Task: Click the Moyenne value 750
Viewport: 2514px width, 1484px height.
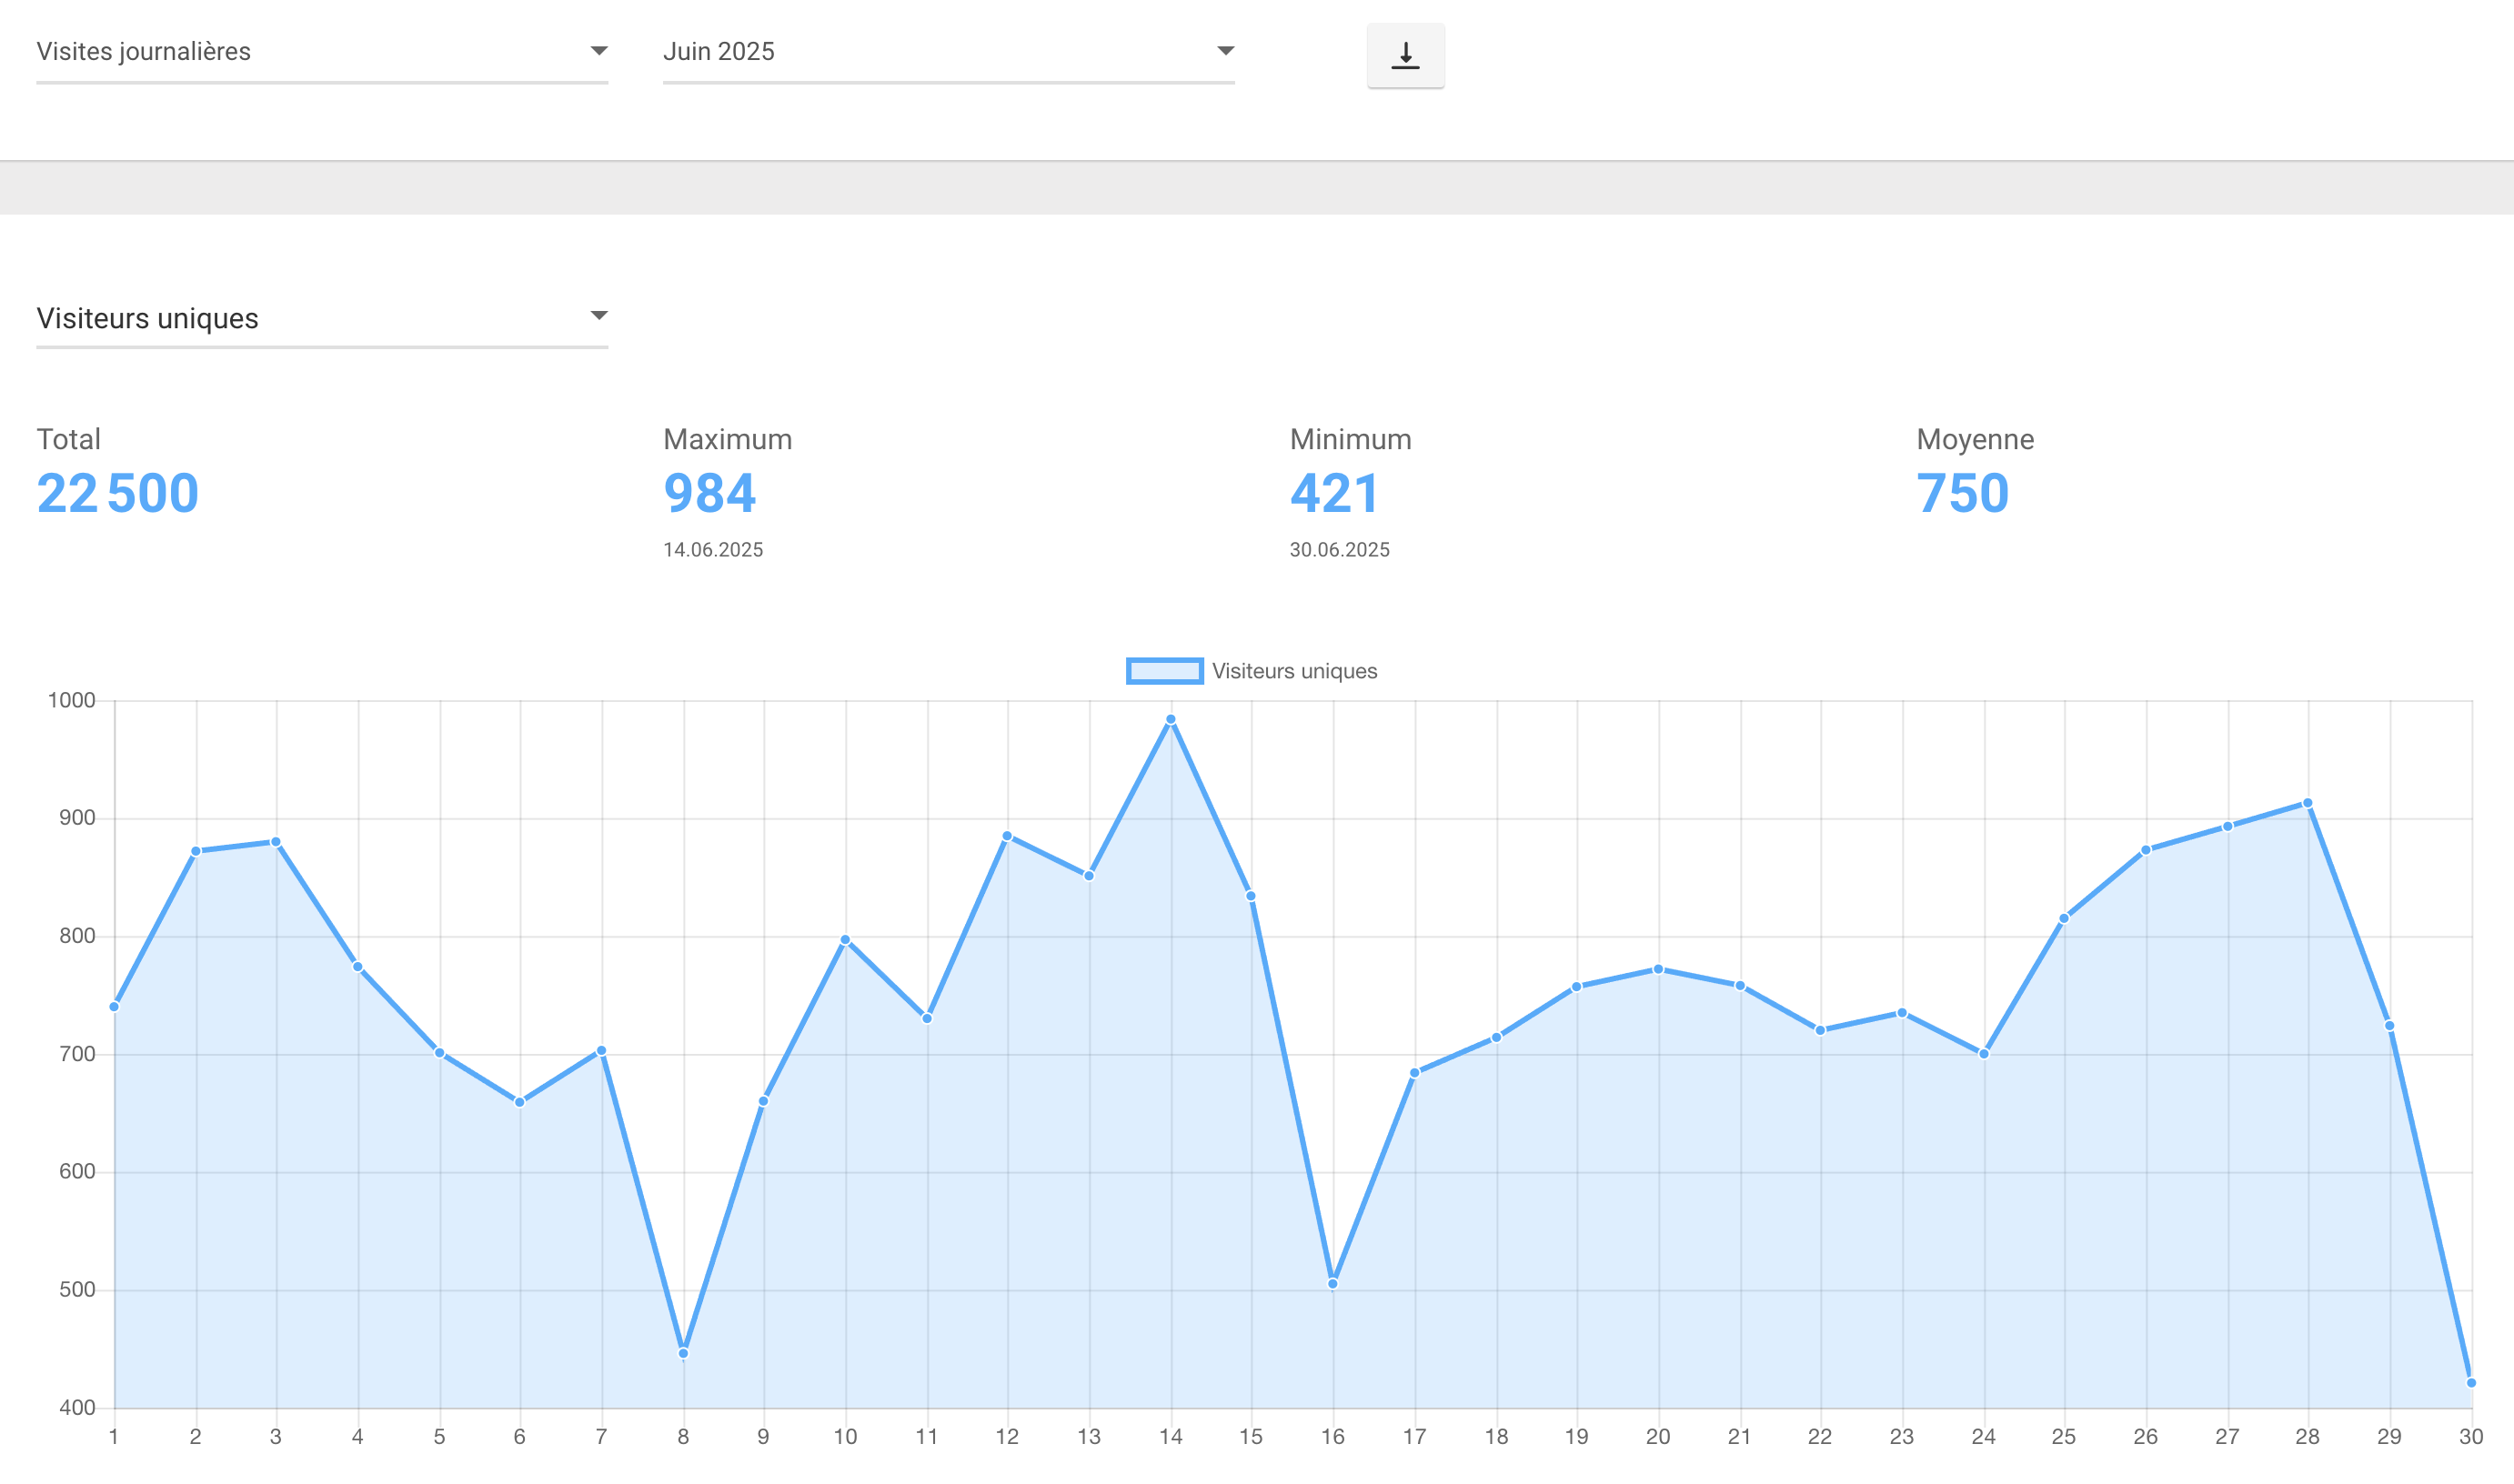Action: pos(1962,493)
